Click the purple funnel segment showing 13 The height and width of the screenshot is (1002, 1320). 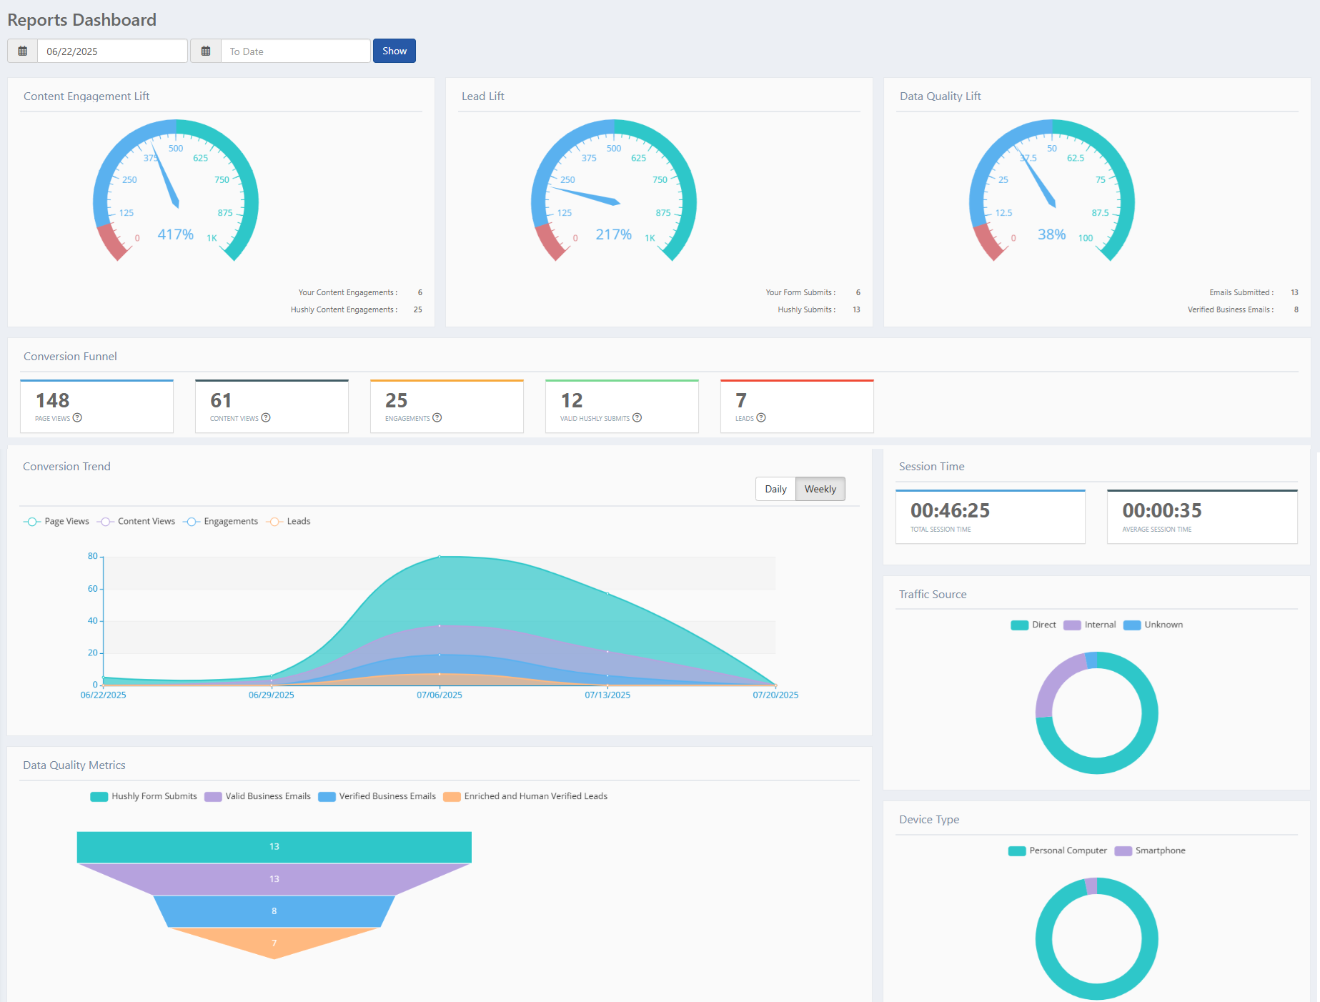274,879
